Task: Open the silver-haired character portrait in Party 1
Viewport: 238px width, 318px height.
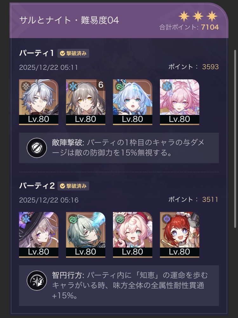Action: click(x=39, y=102)
